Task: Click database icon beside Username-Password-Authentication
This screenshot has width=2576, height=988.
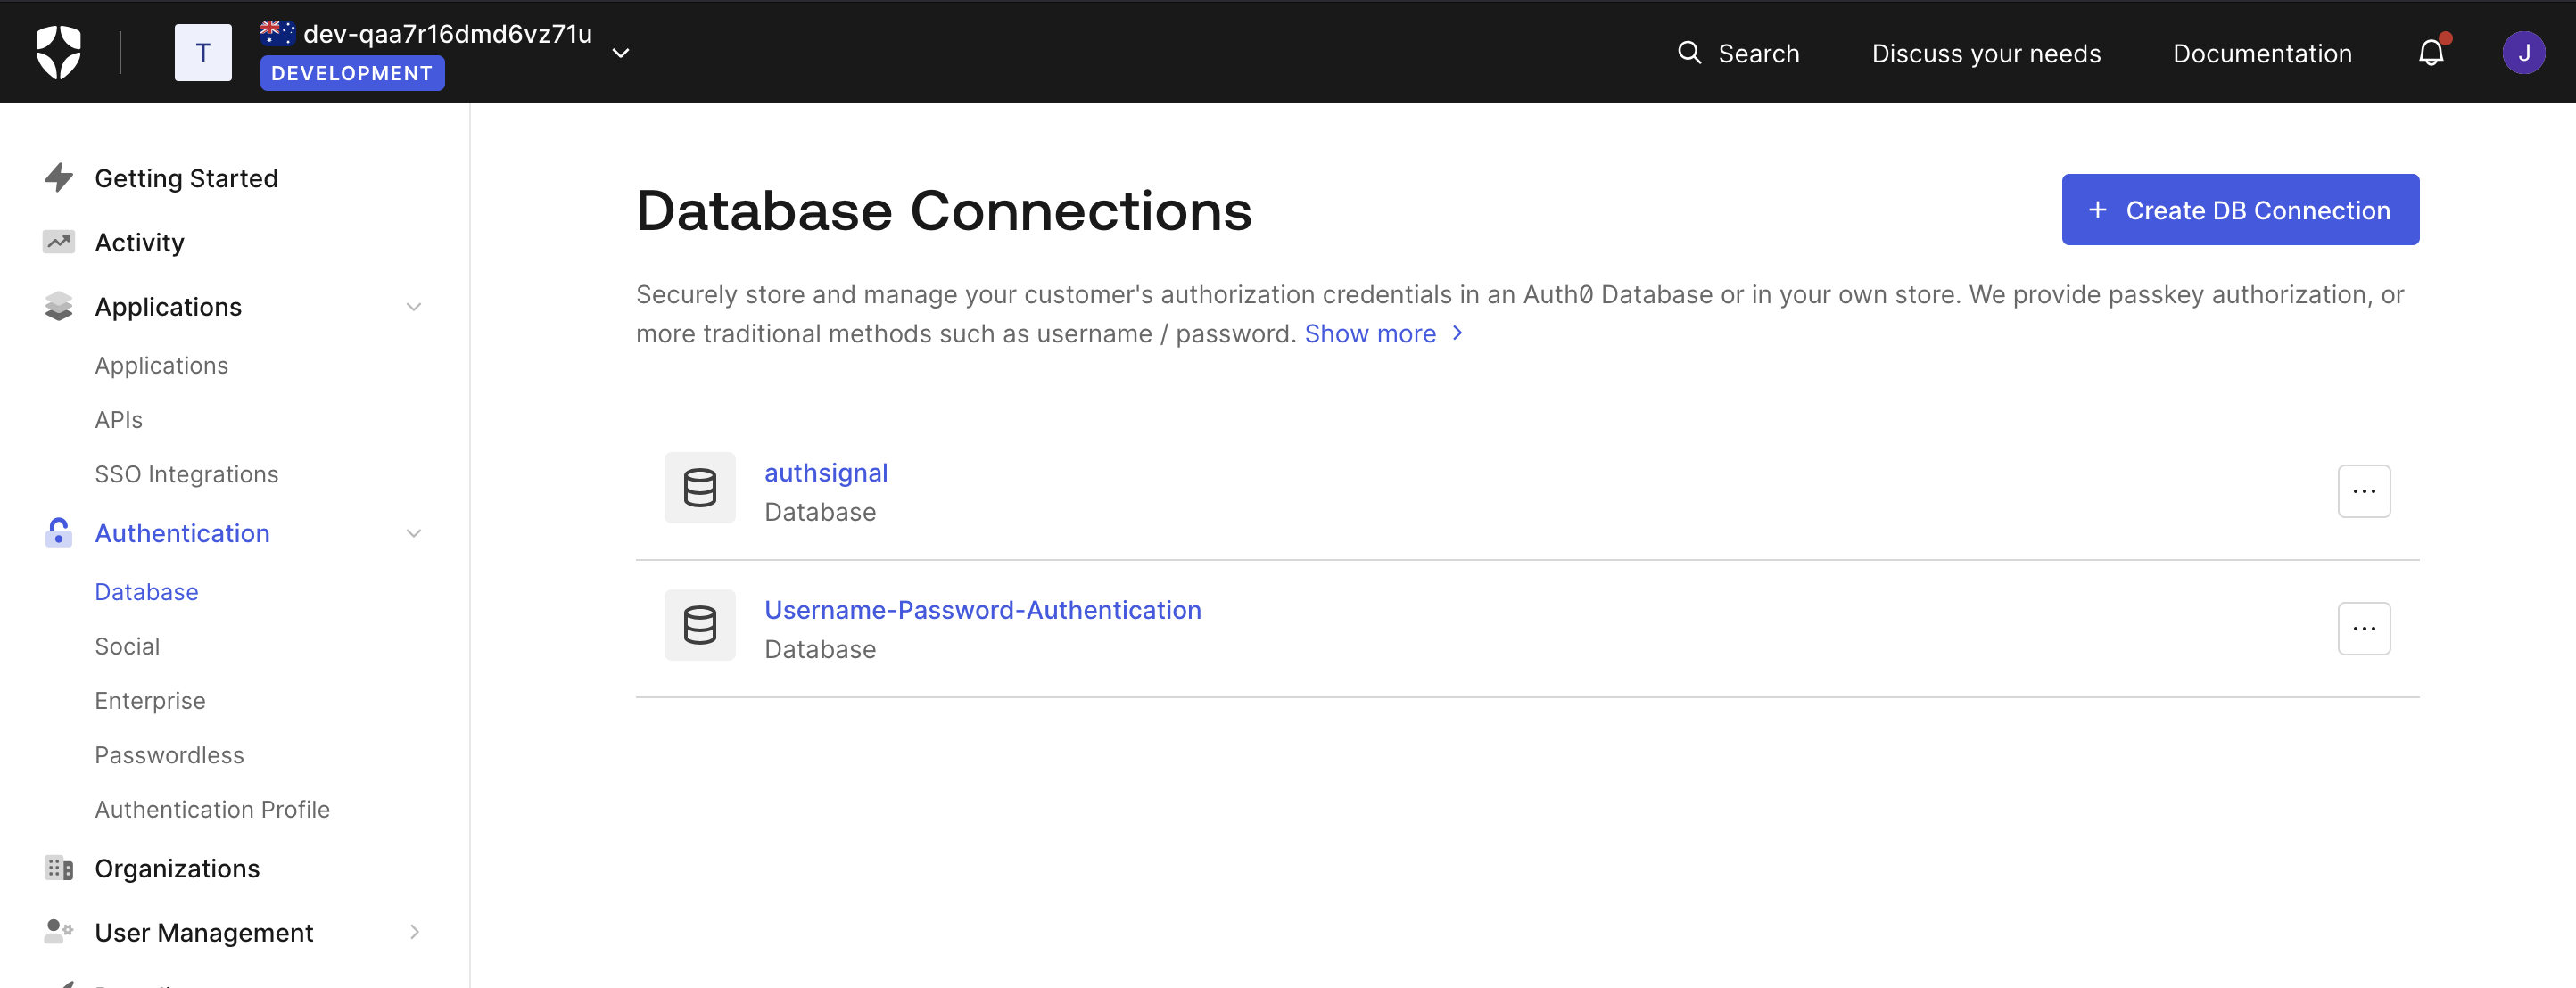Action: click(x=700, y=625)
